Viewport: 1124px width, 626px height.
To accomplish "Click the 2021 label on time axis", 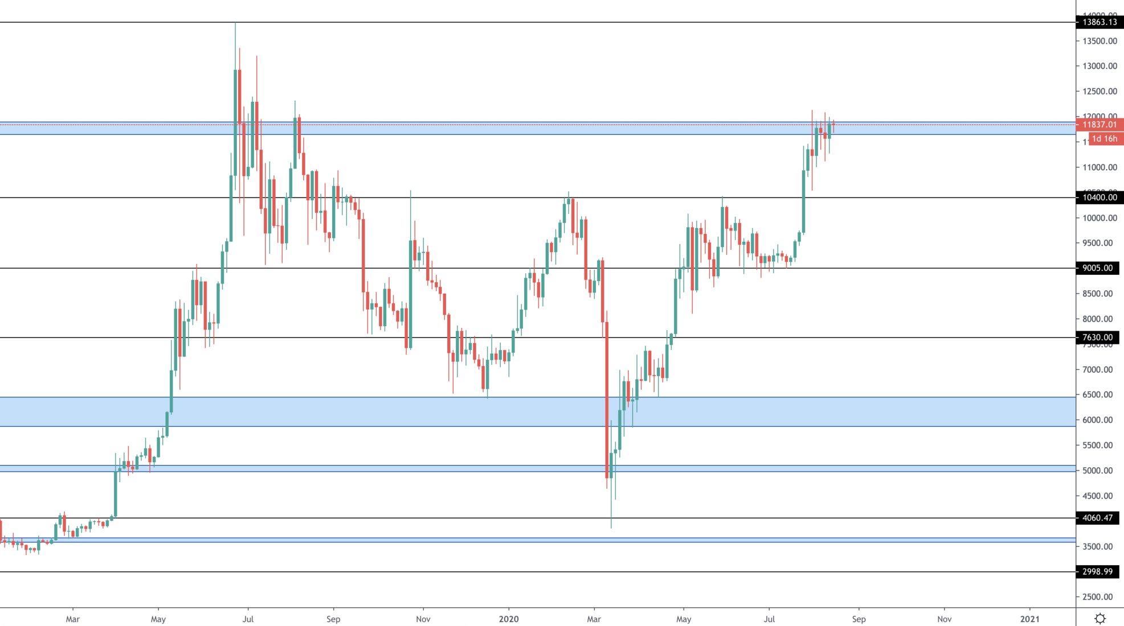I will (x=1029, y=619).
